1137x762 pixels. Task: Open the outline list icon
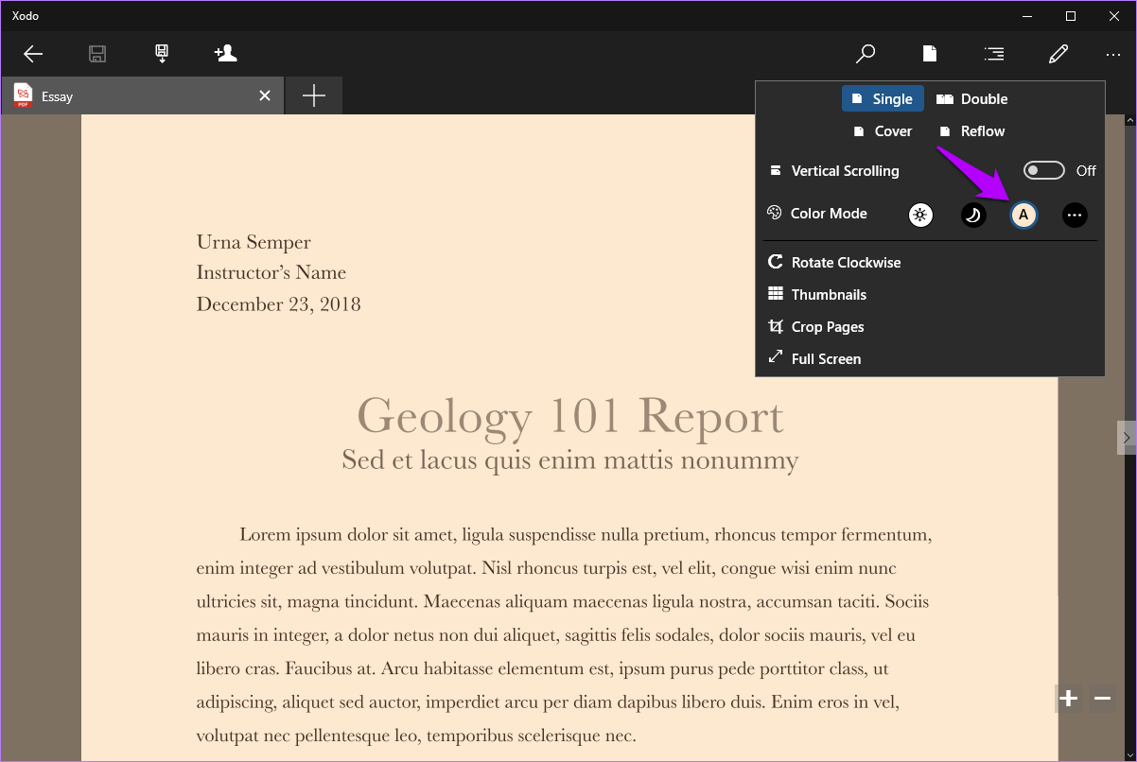coord(994,54)
